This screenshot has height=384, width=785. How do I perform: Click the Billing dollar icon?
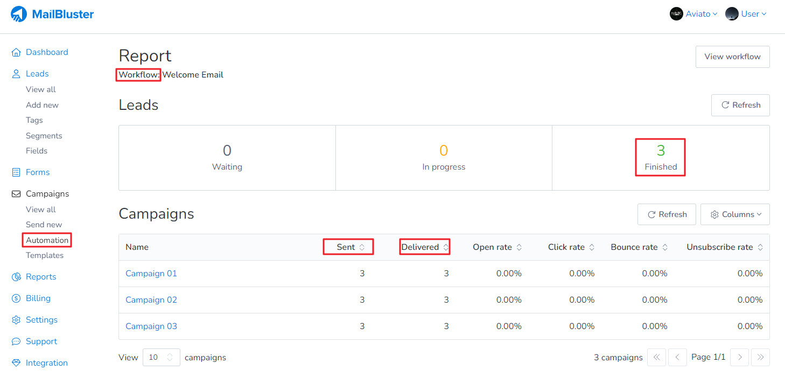tap(16, 298)
